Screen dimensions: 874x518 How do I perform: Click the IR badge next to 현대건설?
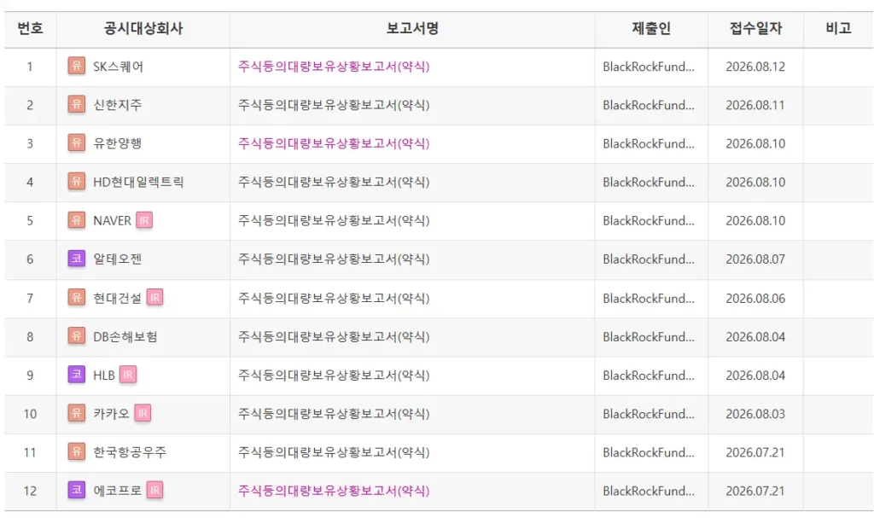[154, 298]
